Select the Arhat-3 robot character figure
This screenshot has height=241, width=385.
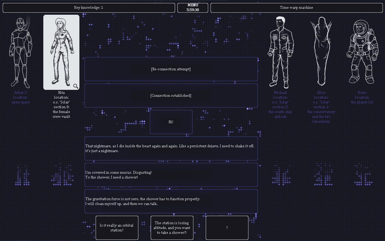pyautogui.click(x=20, y=52)
